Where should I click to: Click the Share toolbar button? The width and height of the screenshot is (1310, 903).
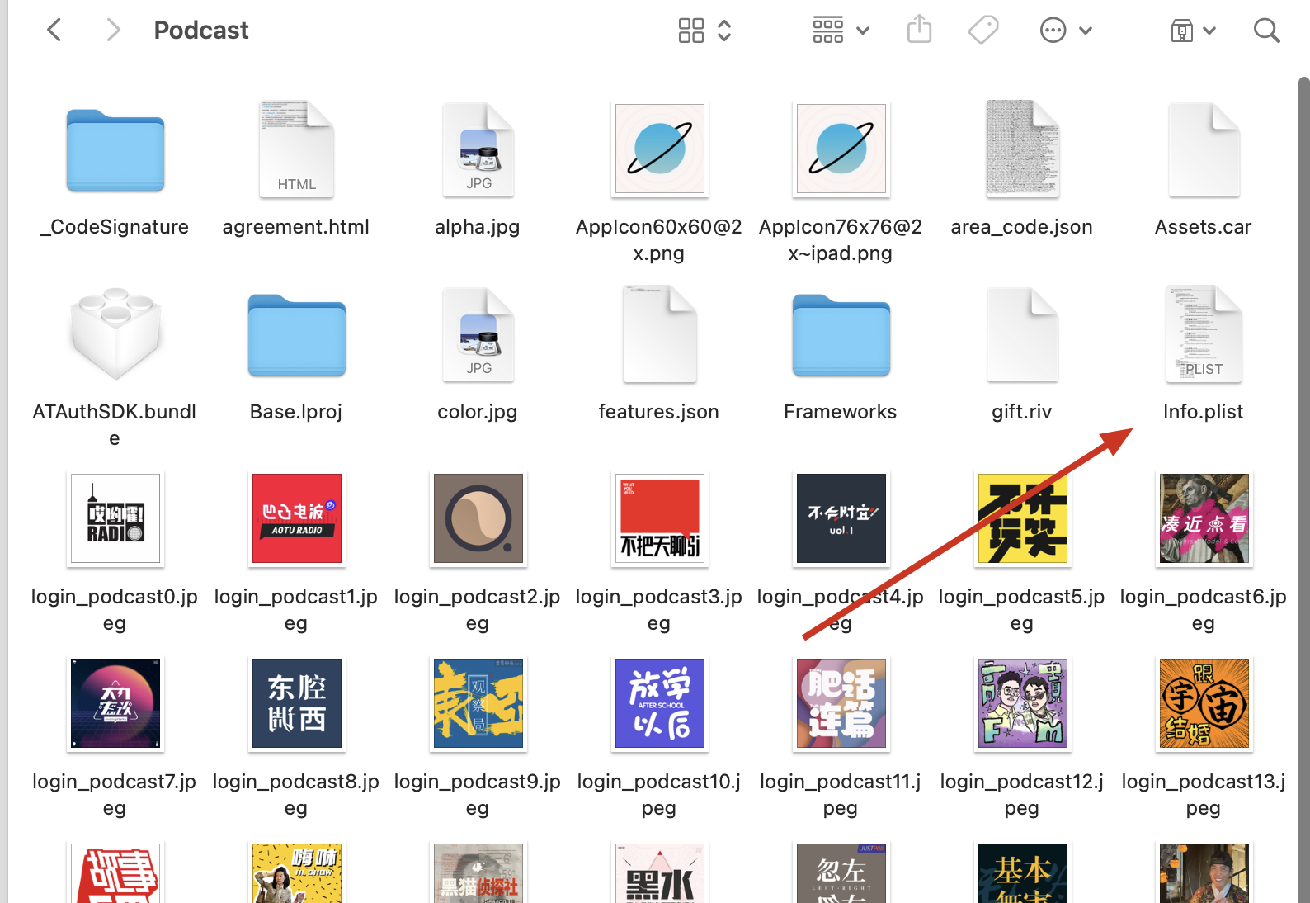[919, 30]
